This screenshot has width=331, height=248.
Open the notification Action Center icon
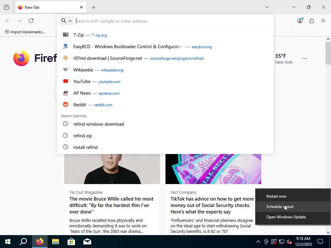tap(320, 242)
